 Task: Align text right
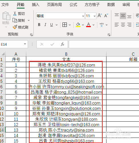(x=129, y=25)
